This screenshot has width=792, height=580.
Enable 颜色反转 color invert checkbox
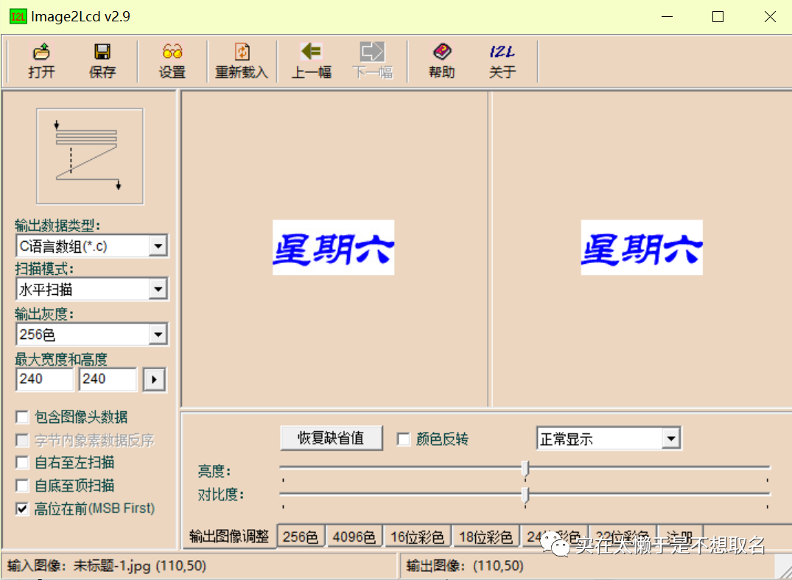click(404, 439)
